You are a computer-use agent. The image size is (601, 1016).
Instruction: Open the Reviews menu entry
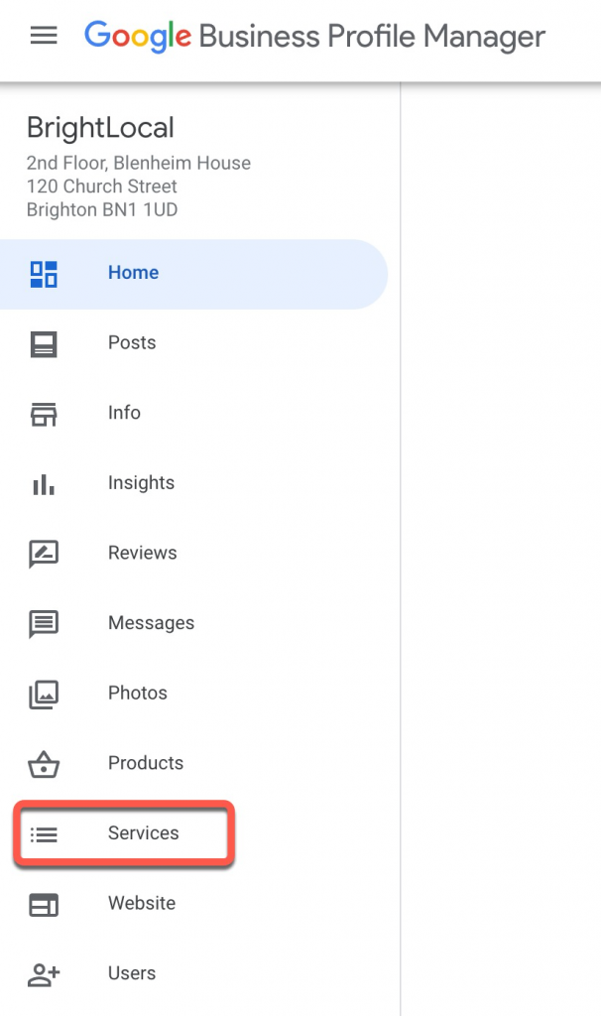[142, 553]
